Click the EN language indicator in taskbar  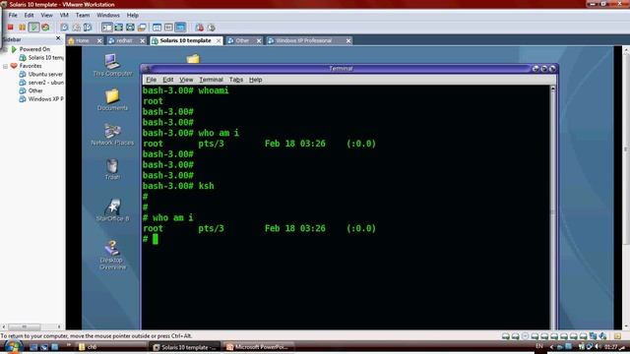point(539,346)
